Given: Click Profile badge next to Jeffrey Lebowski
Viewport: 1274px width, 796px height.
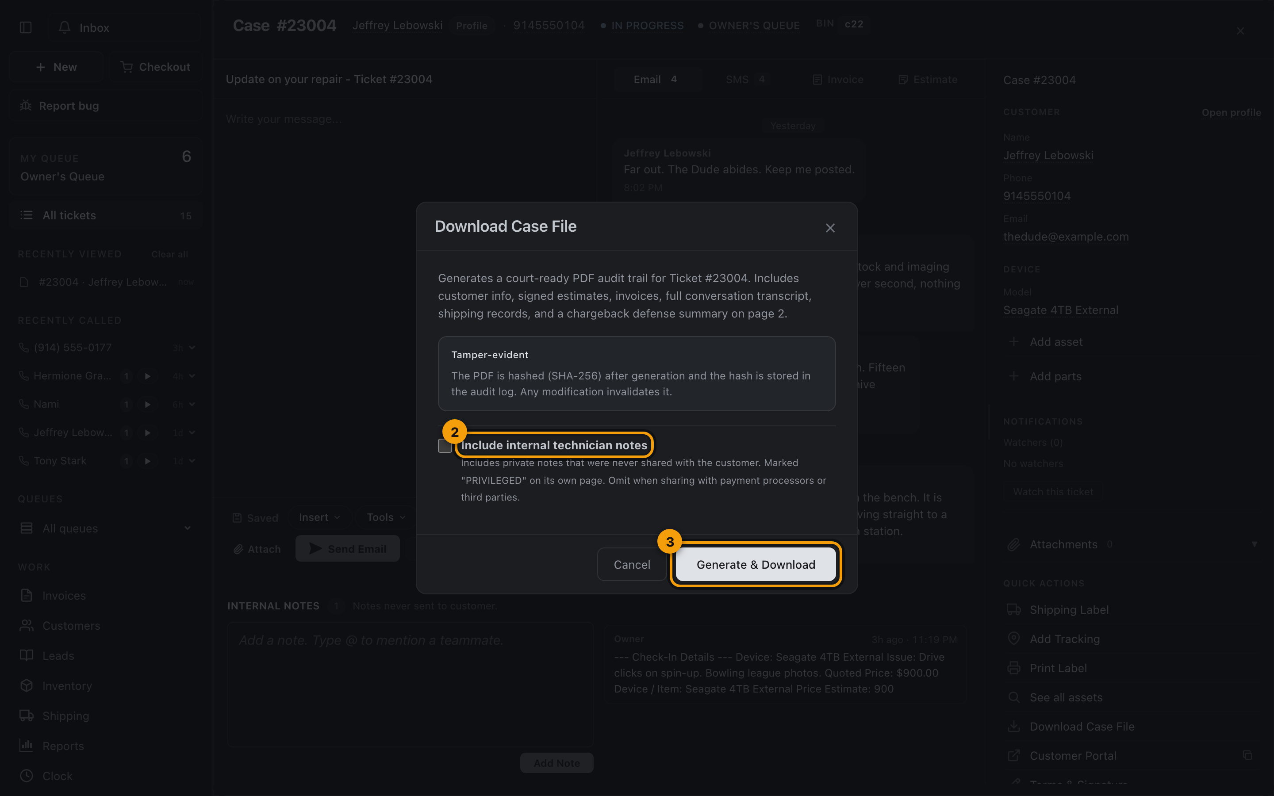Looking at the screenshot, I should (471, 26).
